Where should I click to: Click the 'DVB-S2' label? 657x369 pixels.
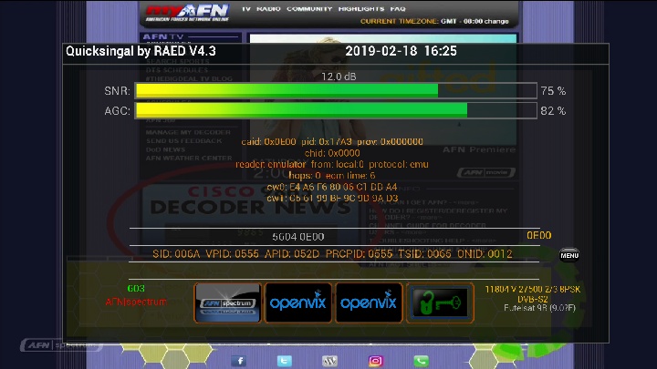(533, 299)
